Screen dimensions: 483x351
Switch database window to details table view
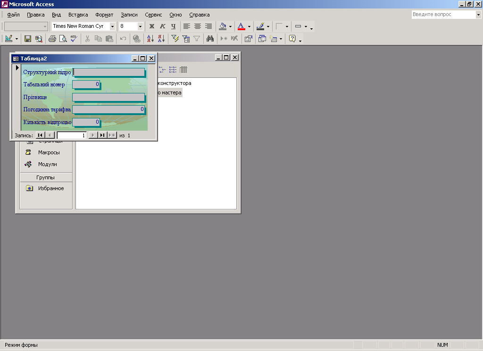[x=183, y=70]
